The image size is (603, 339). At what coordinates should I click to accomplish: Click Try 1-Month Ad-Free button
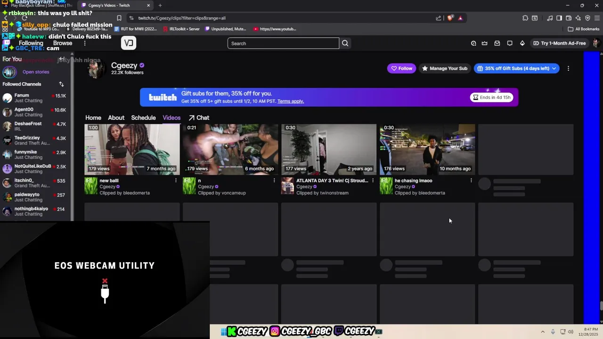point(559,43)
